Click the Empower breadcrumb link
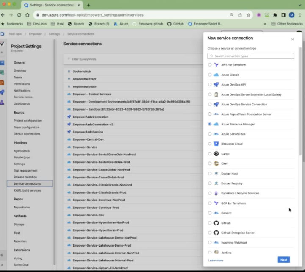Viewport: 305px width, 272px height. 35,34
